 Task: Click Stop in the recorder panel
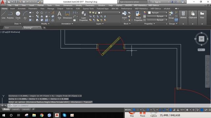coord(132,114)
